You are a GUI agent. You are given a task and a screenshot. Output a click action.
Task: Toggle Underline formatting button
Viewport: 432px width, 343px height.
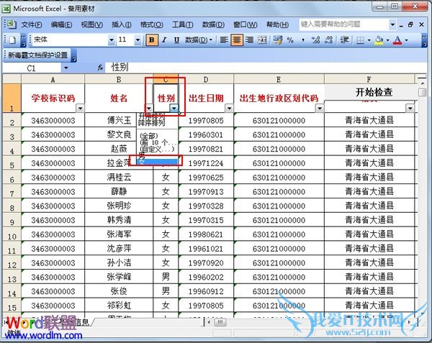click(176, 40)
